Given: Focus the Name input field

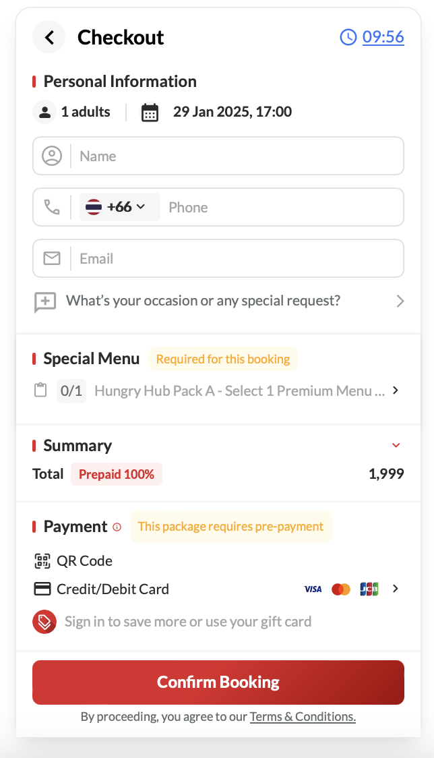Looking at the screenshot, I should pyautogui.click(x=236, y=156).
